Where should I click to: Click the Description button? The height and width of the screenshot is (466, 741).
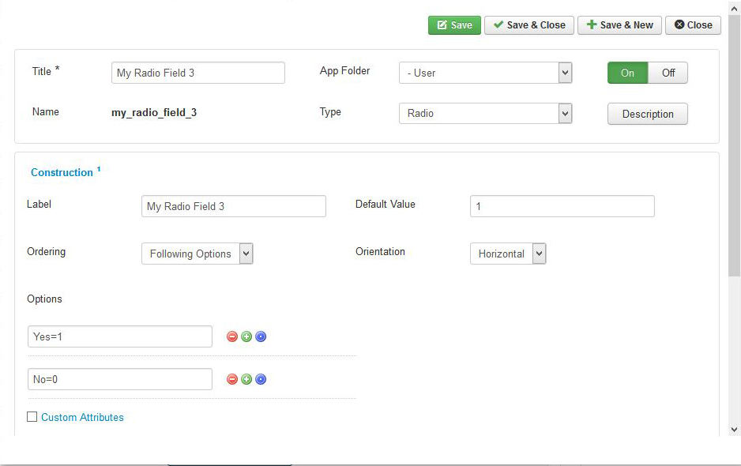point(648,114)
